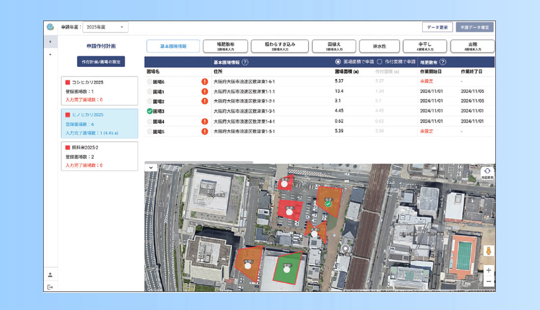Select the 作付面積で申請 radio button

click(x=379, y=62)
